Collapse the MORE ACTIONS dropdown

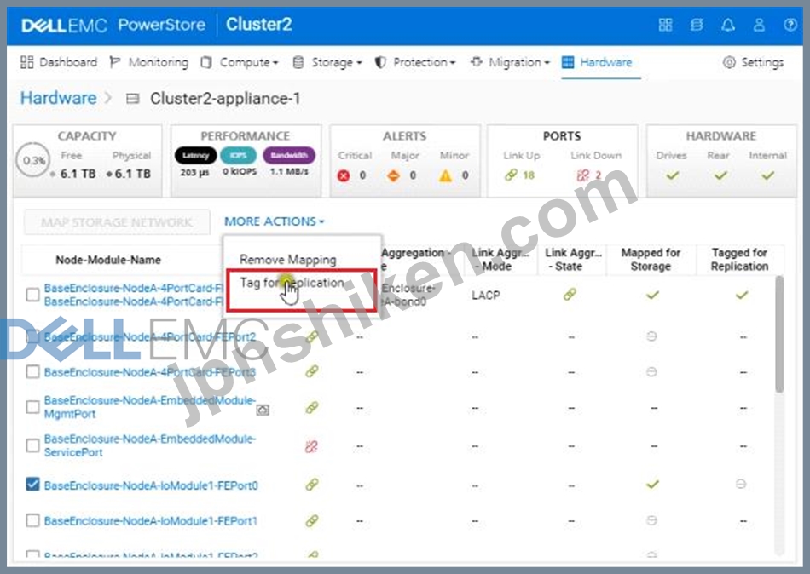(275, 221)
